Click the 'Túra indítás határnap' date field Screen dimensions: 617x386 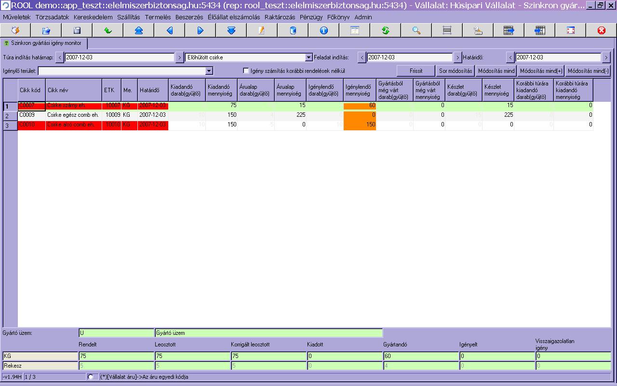click(119, 57)
